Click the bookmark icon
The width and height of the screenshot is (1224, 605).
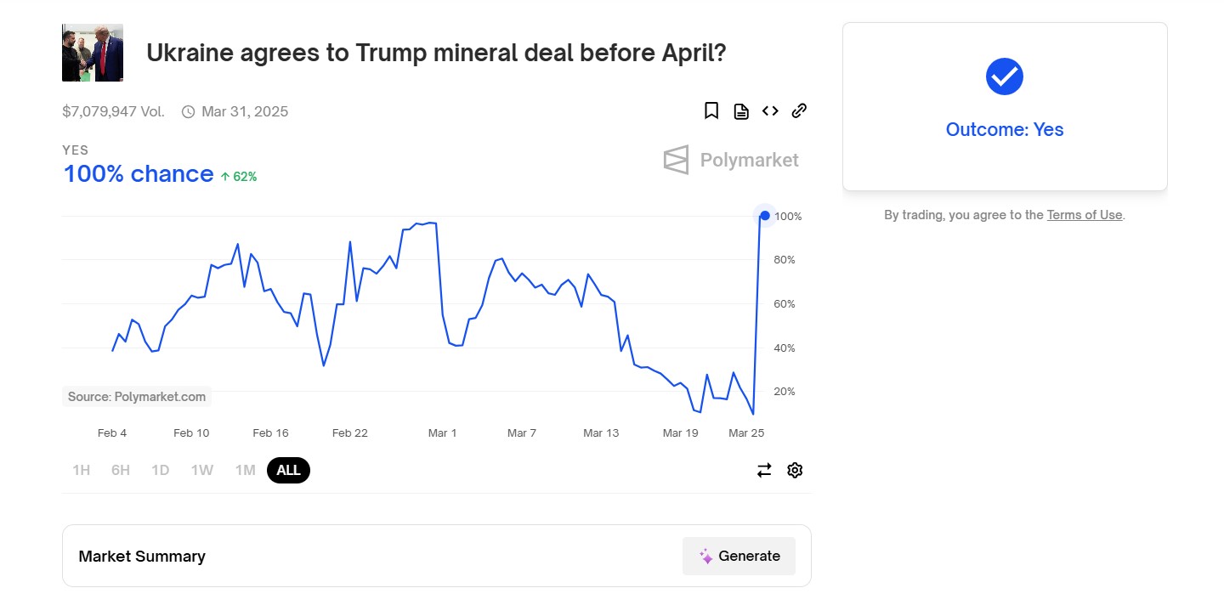coord(711,110)
